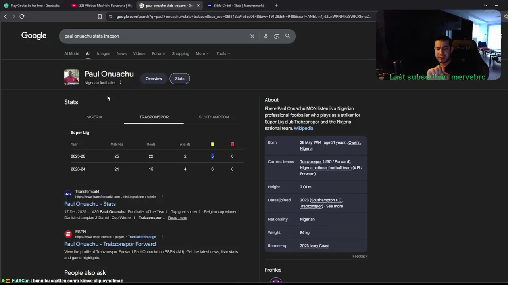Select the News search tab

point(121,53)
